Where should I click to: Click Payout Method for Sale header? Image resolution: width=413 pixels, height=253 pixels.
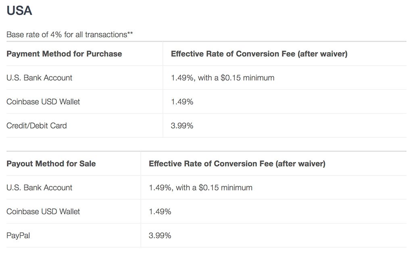51,164
